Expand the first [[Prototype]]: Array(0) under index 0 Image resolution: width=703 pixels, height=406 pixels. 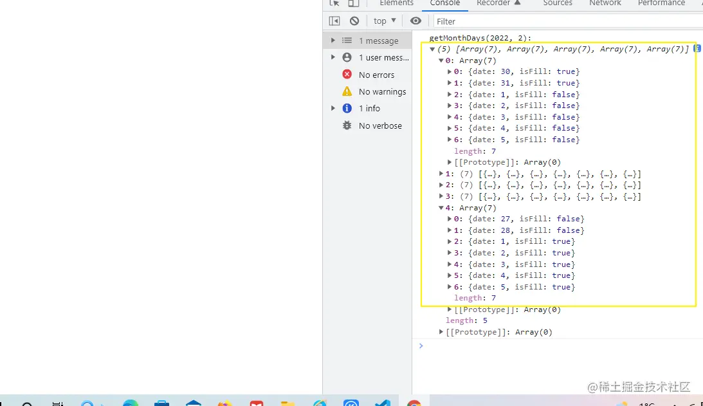[449, 162]
